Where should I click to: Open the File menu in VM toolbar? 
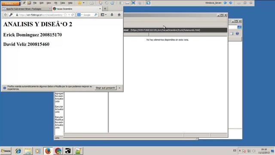point(35,3)
